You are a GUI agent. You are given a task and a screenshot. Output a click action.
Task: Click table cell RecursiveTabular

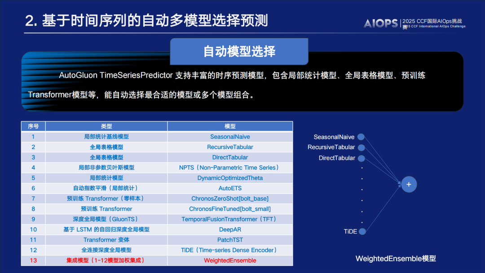[x=230, y=147]
